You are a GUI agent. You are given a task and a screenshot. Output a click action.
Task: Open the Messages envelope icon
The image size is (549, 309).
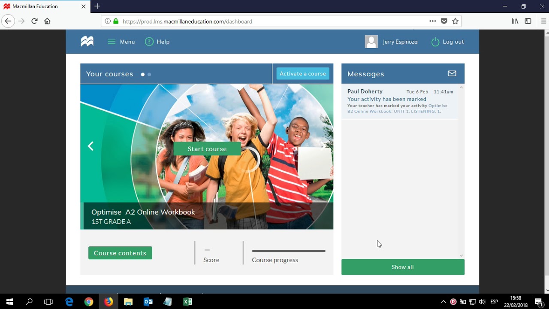click(x=452, y=73)
